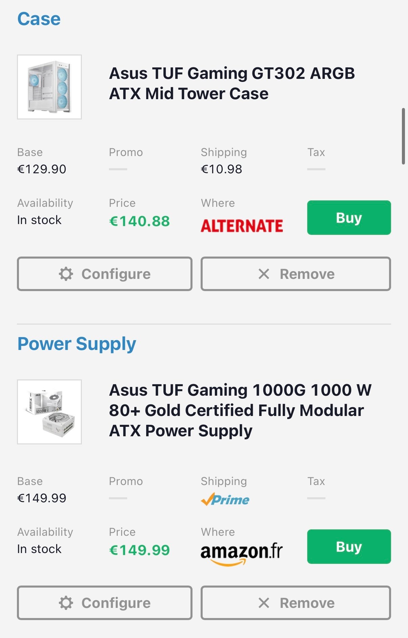Screen dimensions: 408x638
Task: Open the Asus 1000G power supply thumbnail
Action: (49, 412)
